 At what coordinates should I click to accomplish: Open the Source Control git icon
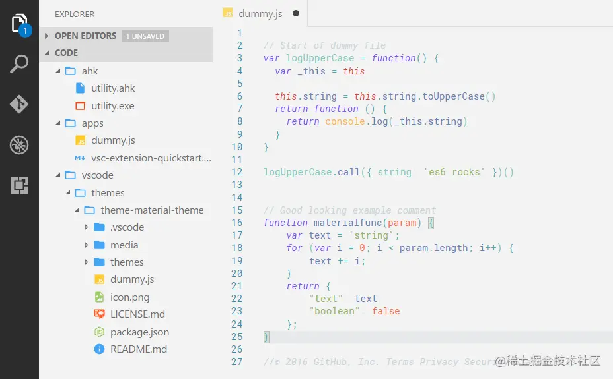coord(19,104)
